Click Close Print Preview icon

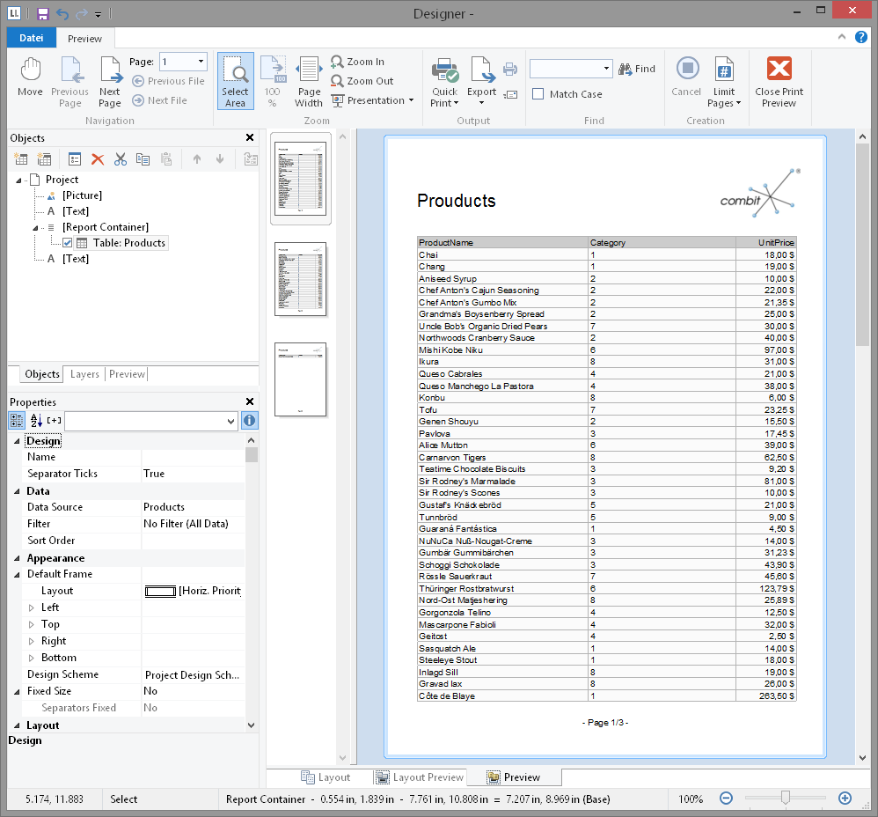point(779,70)
